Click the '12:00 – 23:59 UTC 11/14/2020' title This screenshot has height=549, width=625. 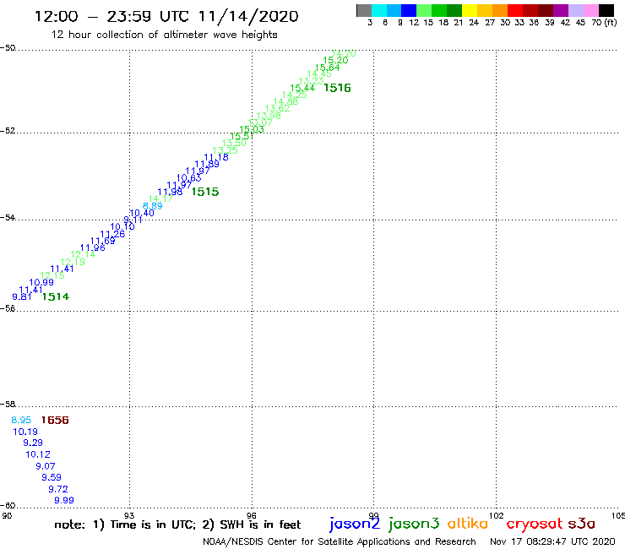166,16
